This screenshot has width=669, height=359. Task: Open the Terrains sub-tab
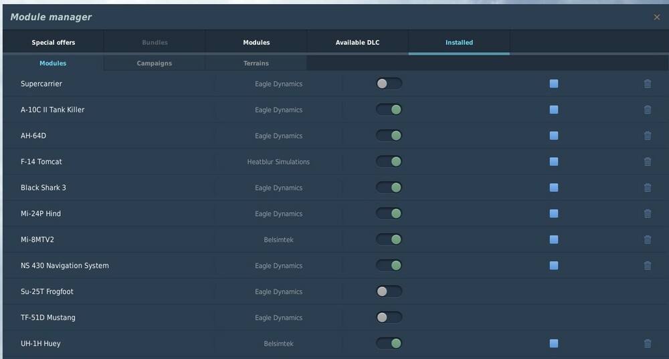pos(256,63)
